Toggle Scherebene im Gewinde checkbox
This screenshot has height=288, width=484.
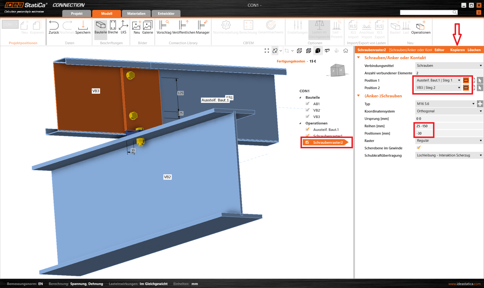419,148
